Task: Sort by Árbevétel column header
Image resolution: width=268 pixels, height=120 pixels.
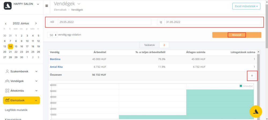Action: 100,52
